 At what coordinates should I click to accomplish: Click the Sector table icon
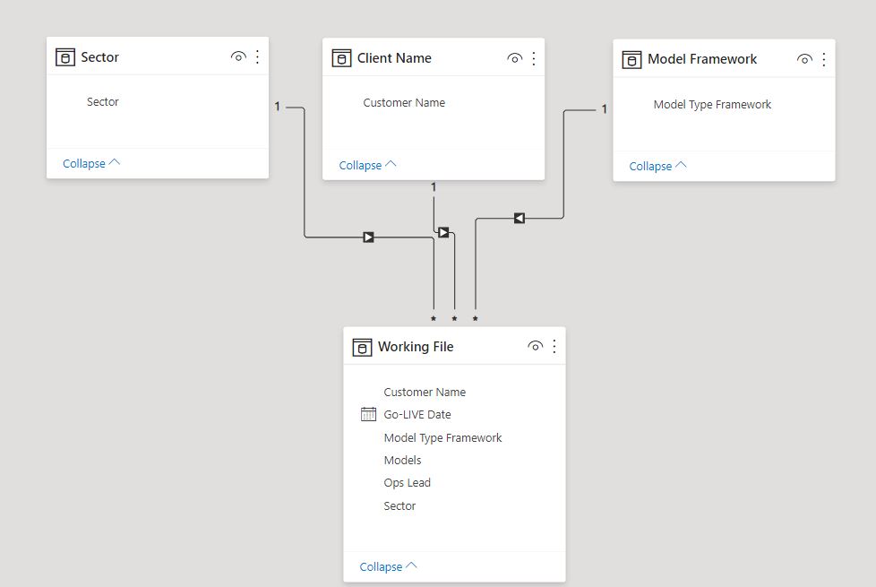tap(64, 57)
